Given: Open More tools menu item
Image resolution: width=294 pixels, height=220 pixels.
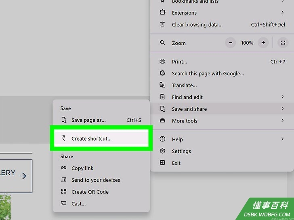Looking at the screenshot, I should (x=222, y=120).
